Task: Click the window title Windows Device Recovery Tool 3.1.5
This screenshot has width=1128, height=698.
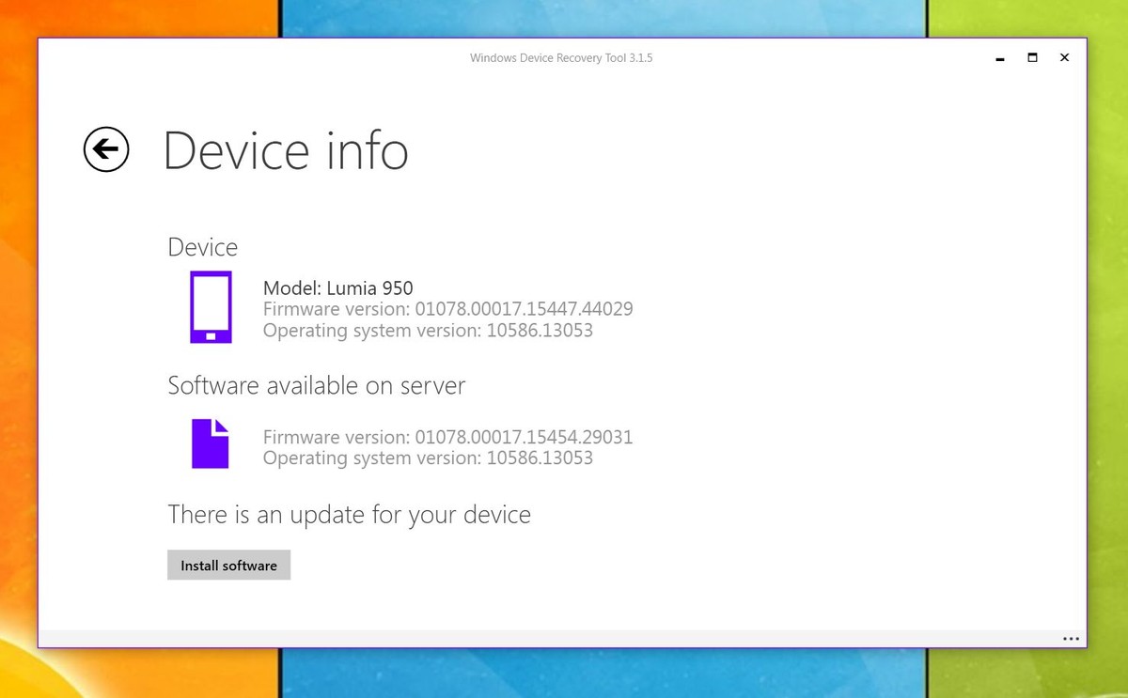Action: pyautogui.click(x=561, y=58)
